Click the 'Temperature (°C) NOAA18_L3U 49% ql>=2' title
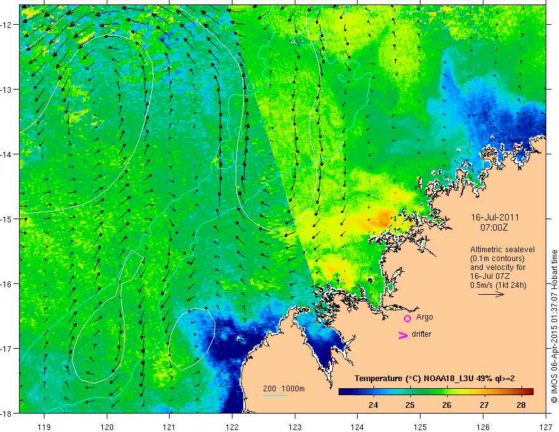The width and height of the screenshot is (559, 432). coord(434,379)
